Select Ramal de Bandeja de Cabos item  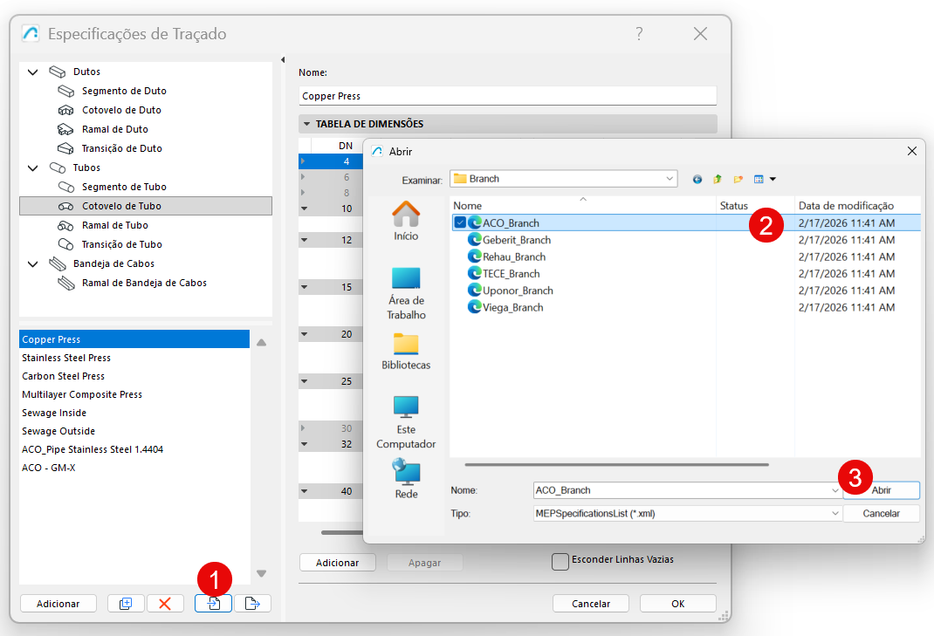click(x=144, y=283)
